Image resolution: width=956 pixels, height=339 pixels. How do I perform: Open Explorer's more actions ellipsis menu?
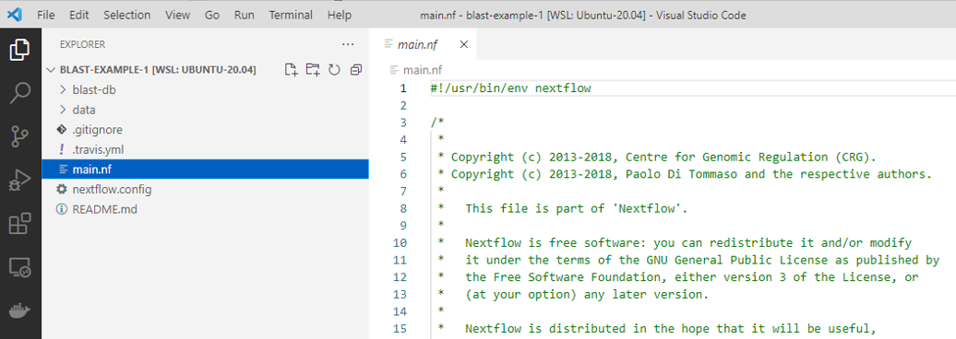click(348, 44)
